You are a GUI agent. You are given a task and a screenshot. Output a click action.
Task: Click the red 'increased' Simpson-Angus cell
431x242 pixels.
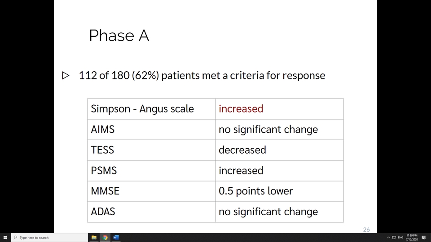point(279,109)
